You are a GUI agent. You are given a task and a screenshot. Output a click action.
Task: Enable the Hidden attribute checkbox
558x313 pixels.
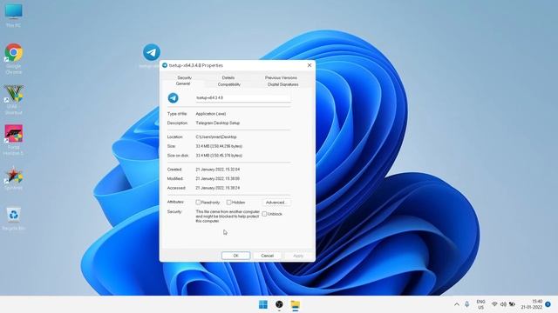pos(228,203)
